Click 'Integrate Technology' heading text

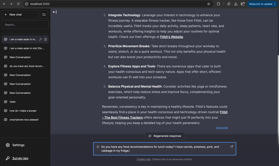click(x=124, y=15)
